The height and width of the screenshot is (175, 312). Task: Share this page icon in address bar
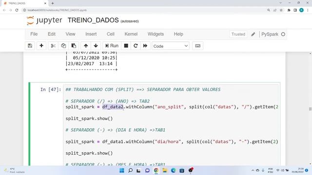click(275, 10)
